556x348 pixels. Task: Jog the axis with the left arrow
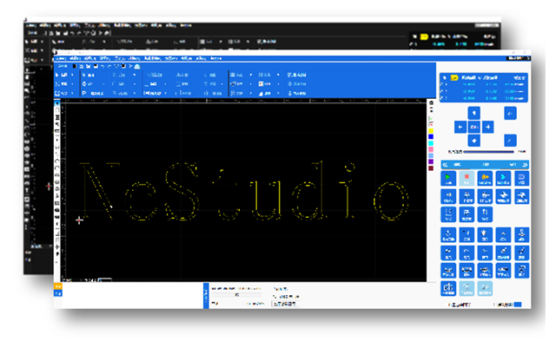tap(460, 127)
